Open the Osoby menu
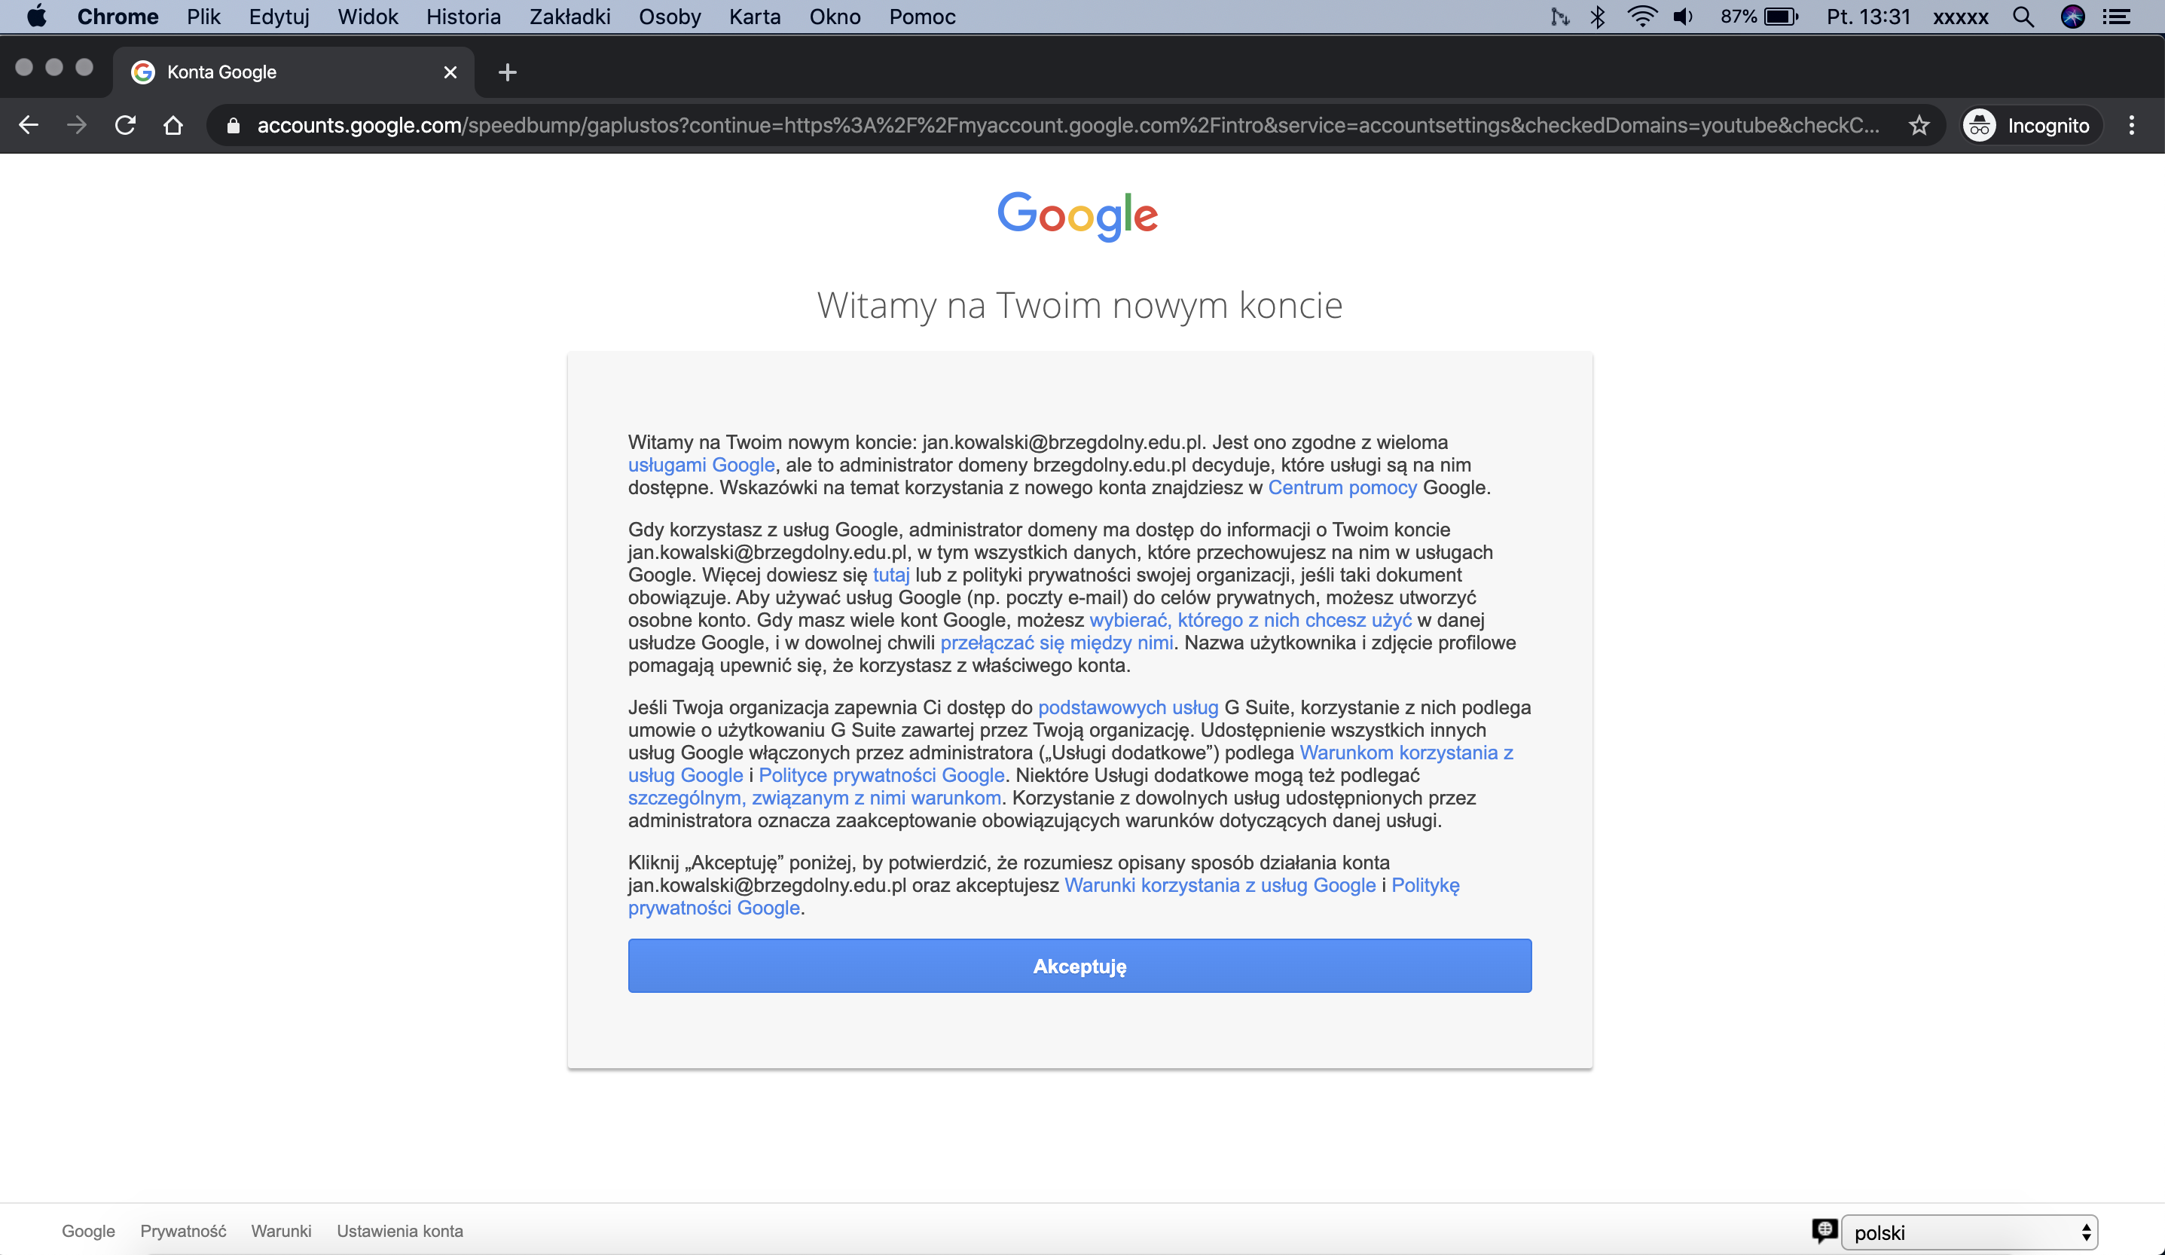The image size is (2165, 1255). tap(669, 17)
